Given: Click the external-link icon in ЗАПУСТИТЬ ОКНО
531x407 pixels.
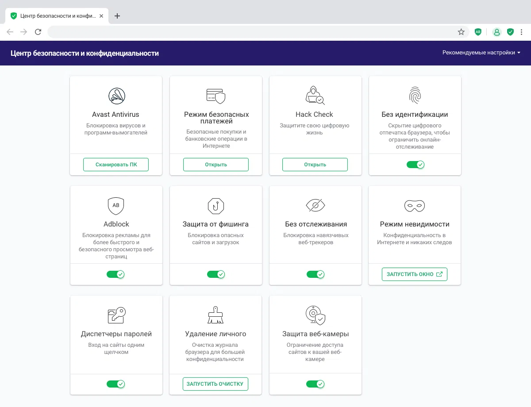Looking at the screenshot, I should click(439, 274).
